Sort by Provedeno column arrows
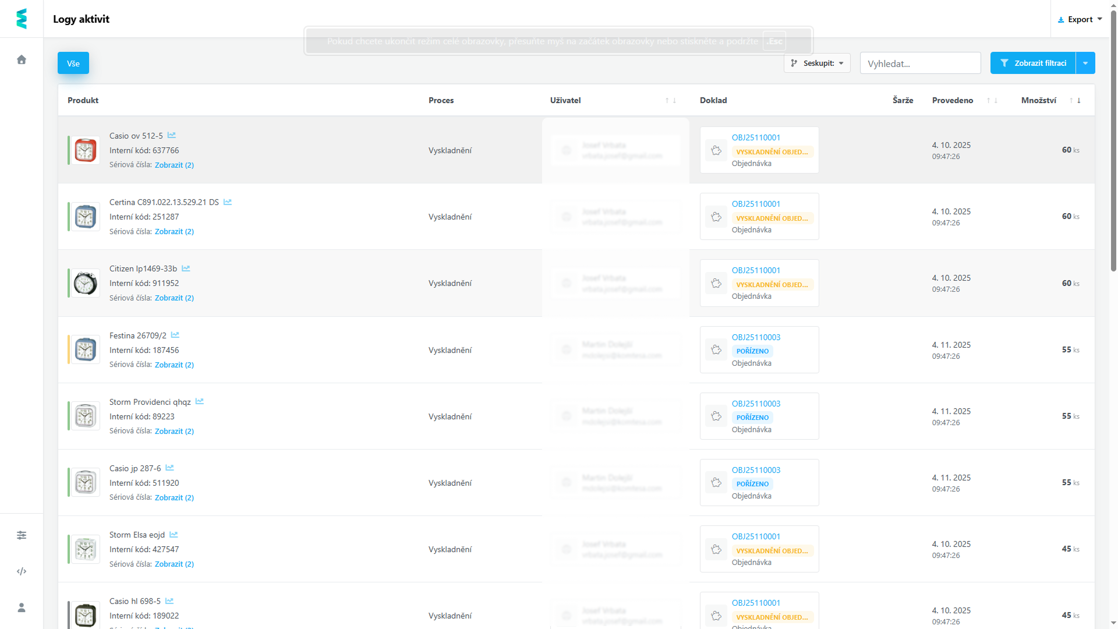1118x629 pixels. pos(992,101)
